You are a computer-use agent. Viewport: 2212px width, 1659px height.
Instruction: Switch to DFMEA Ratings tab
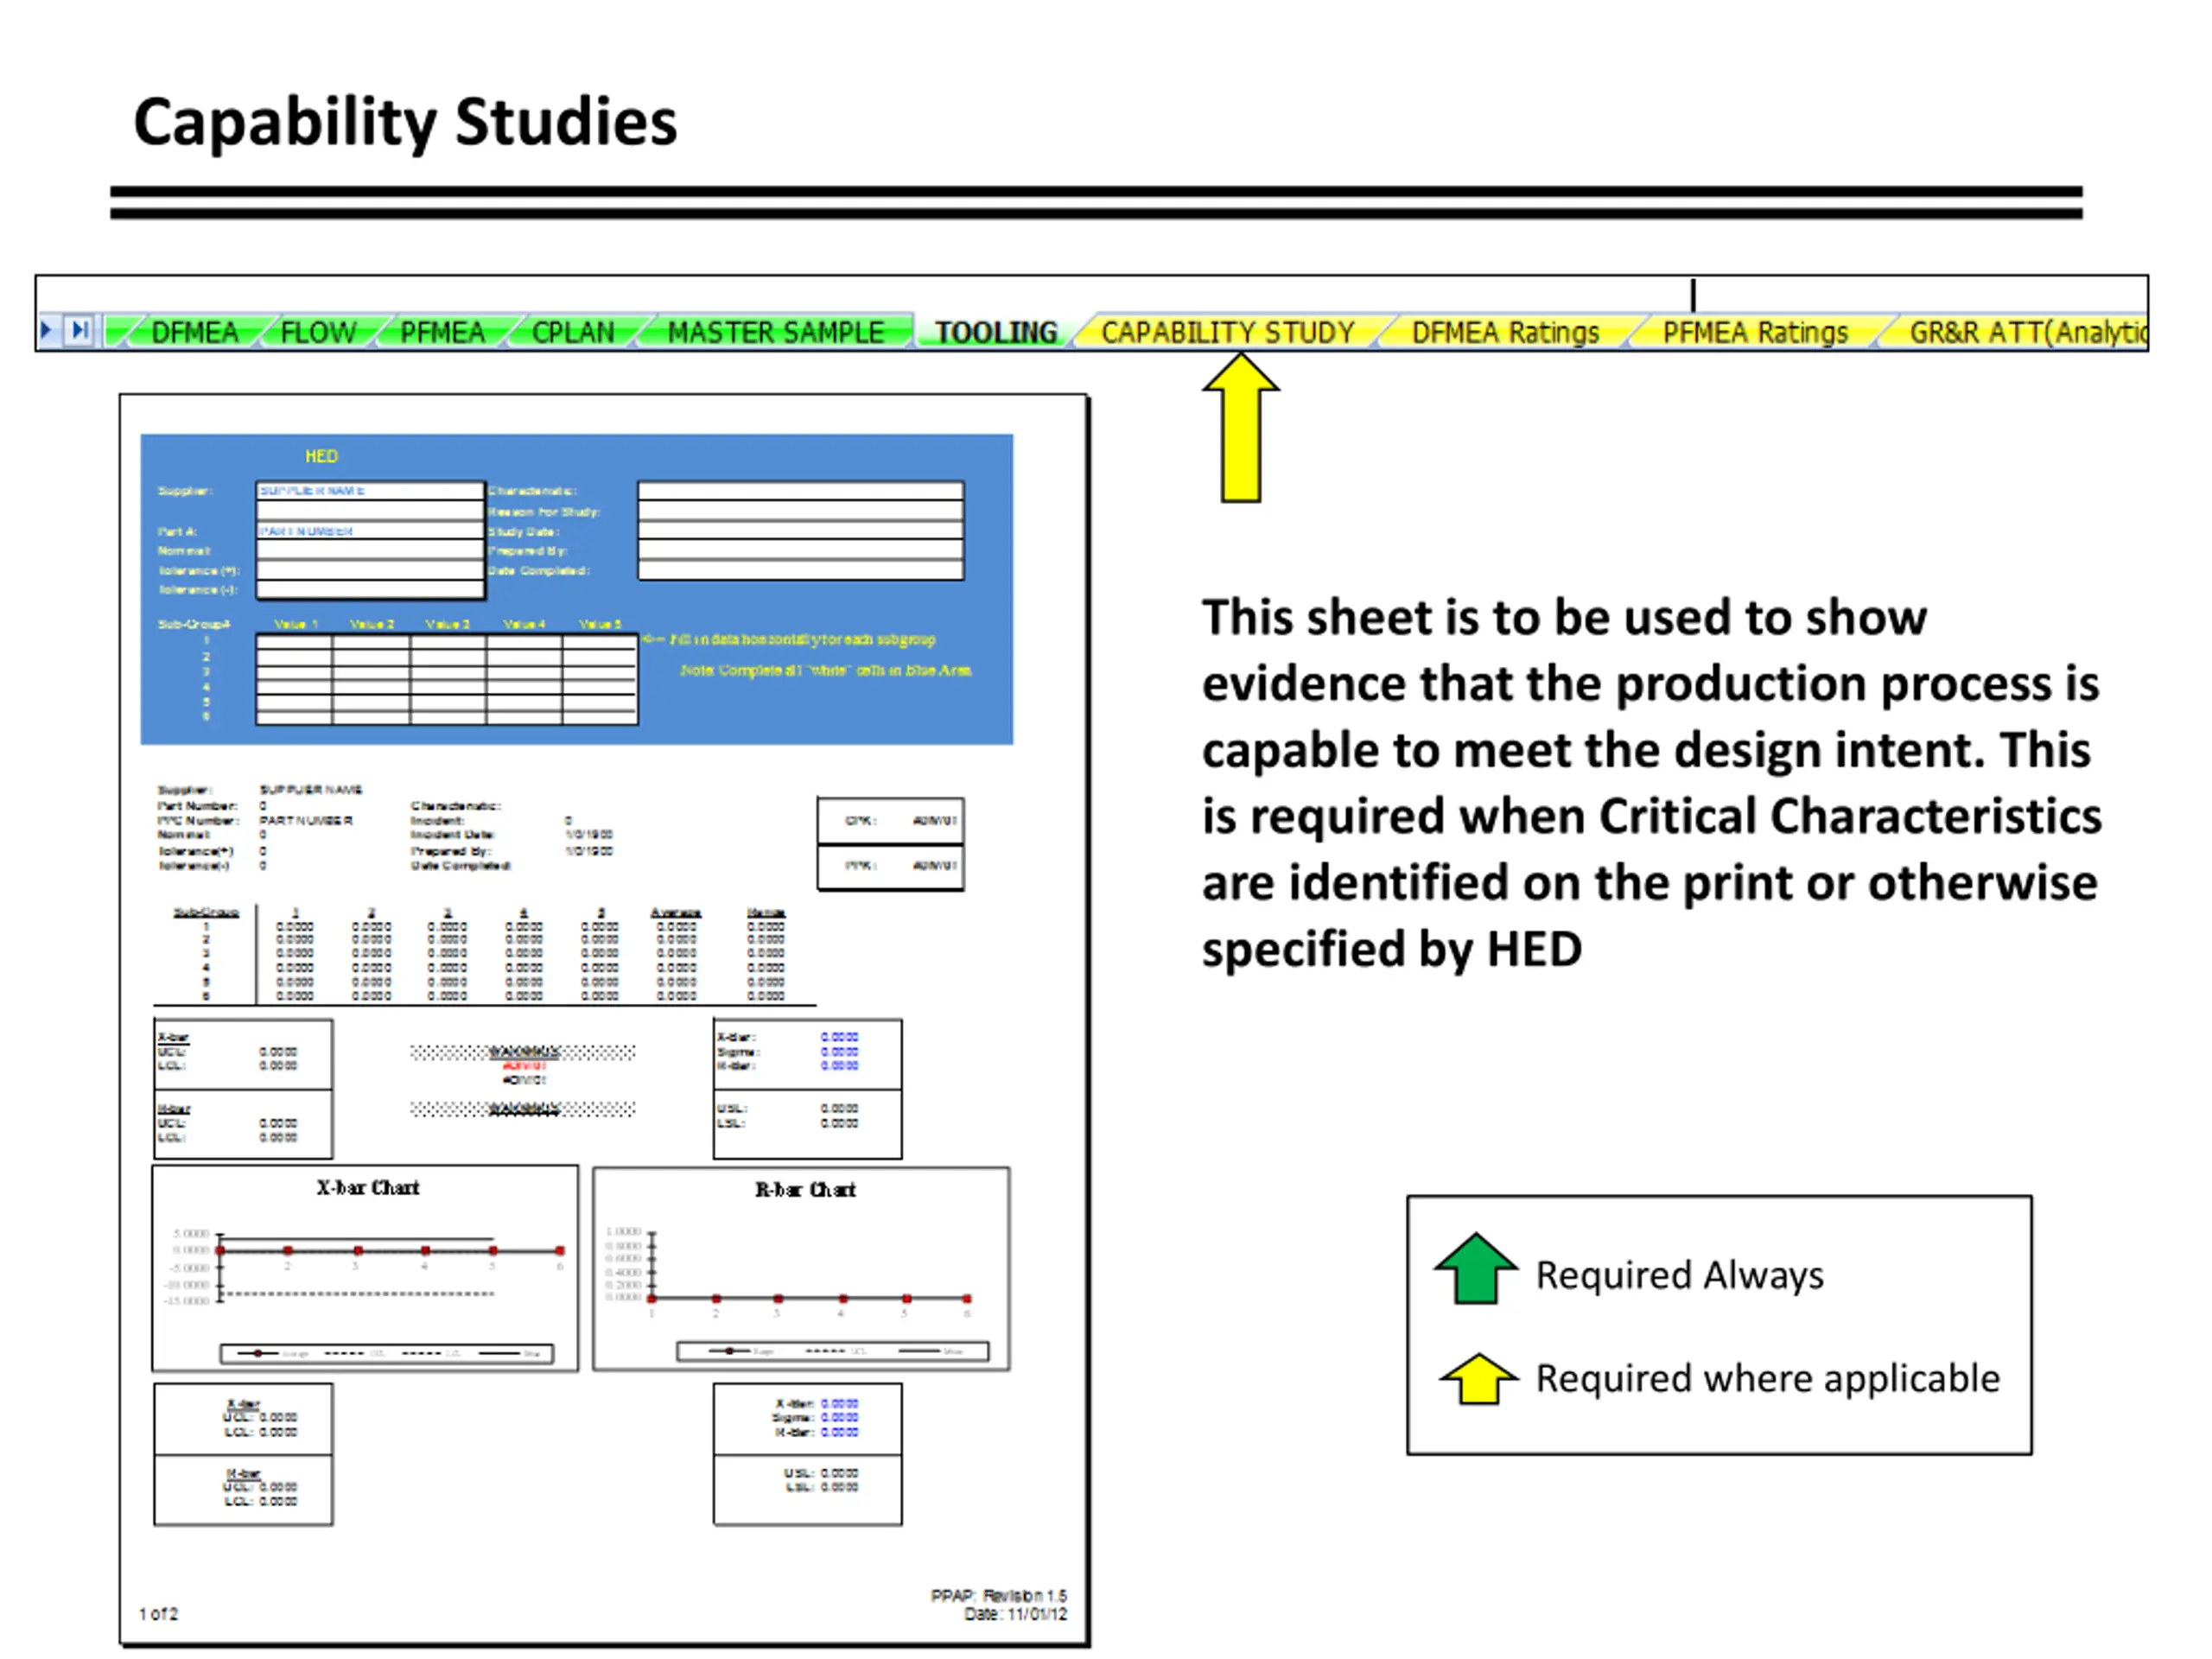[x=1505, y=332]
